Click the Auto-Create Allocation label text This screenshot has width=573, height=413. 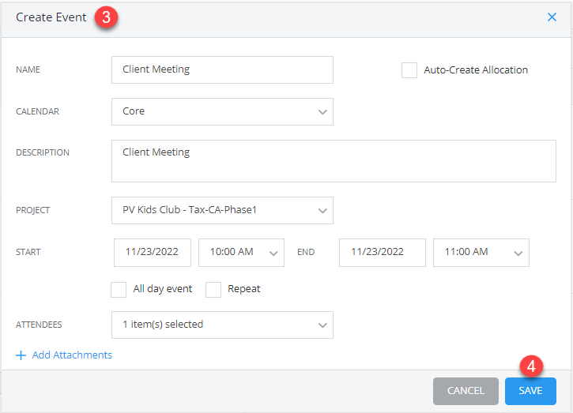(476, 69)
